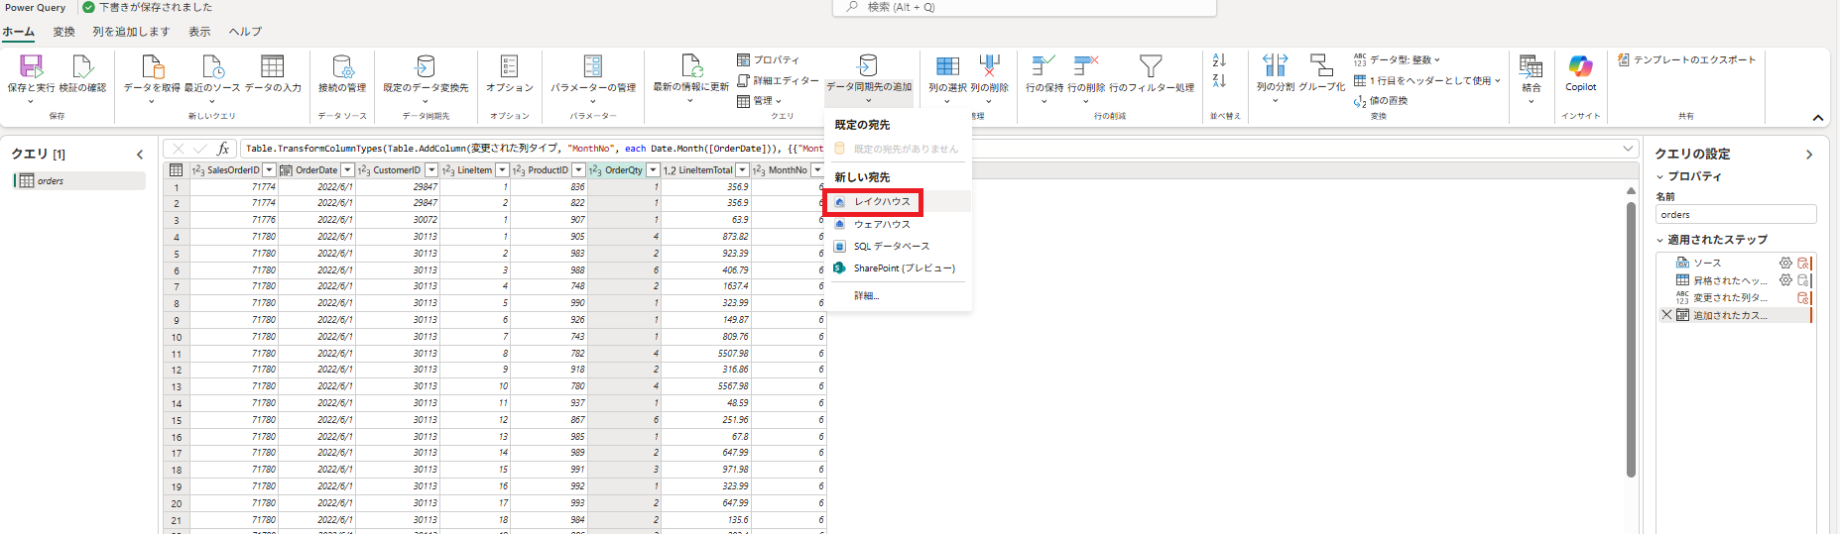Open the オプション icon in the ribbon

click(509, 66)
